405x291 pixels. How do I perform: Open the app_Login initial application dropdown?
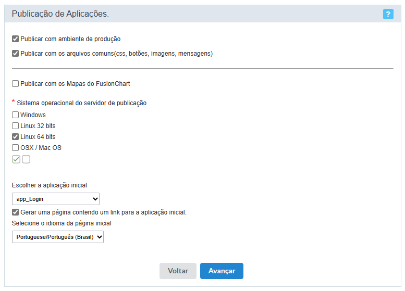(x=56, y=199)
